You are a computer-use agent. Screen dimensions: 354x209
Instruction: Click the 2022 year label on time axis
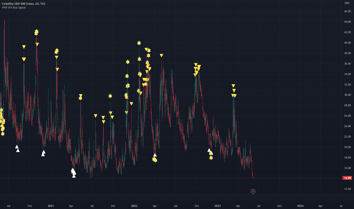pos(134,206)
